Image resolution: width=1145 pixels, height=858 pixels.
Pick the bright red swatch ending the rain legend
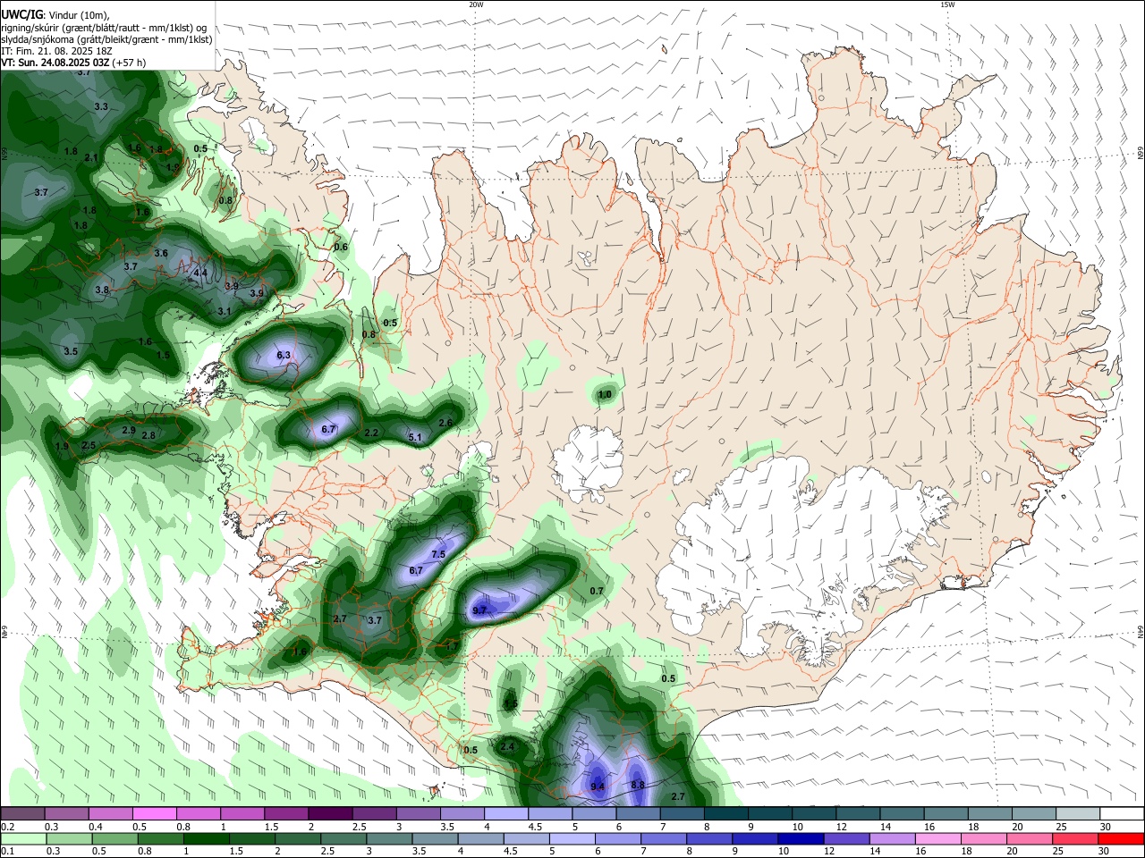[x=1120, y=838]
